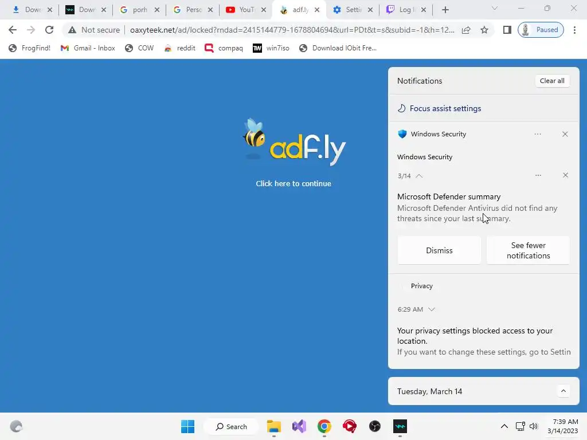Open the reddit bookmark
The height and width of the screenshot is (440, 587).
[179, 48]
